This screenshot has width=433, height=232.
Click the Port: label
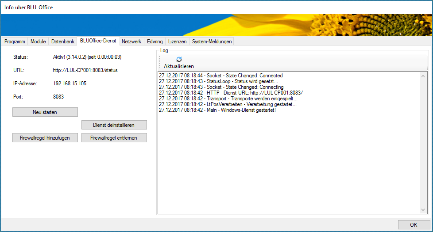(18, 97)
